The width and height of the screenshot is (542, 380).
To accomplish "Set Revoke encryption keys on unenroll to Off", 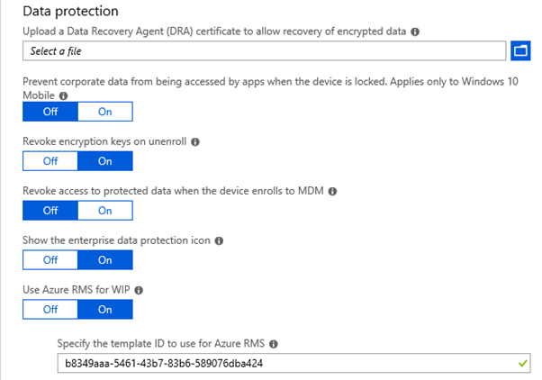I will click(50, 161).
